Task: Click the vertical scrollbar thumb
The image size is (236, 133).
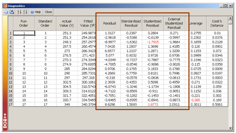Action: [230, 22]
